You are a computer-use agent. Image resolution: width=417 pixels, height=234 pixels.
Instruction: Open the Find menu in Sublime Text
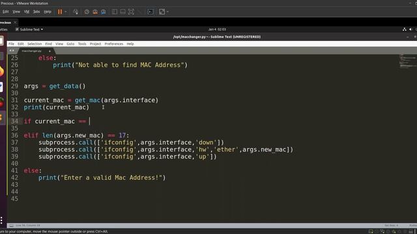pos(48,44)
